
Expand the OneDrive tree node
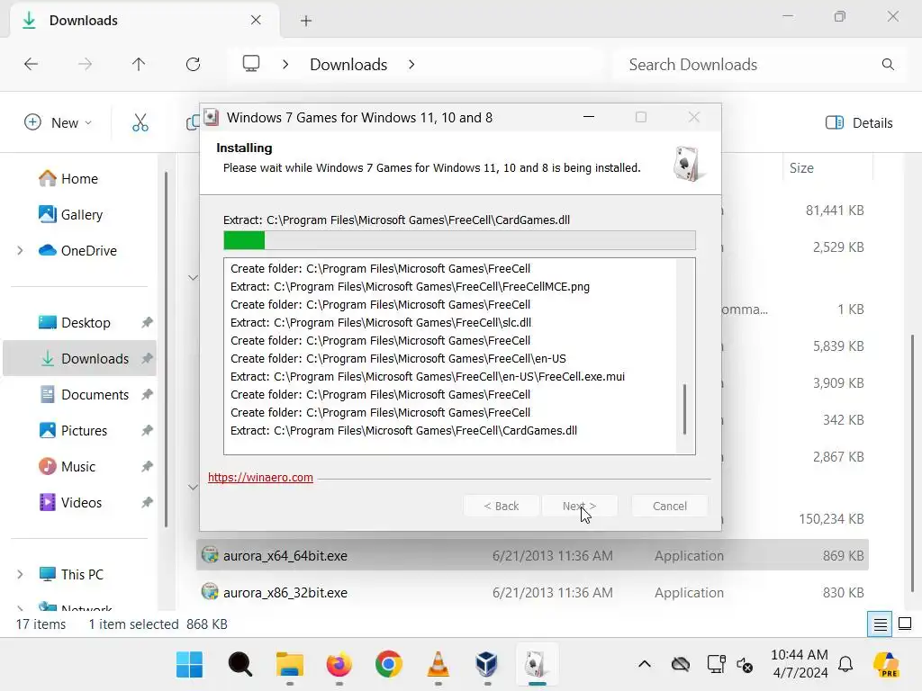click(x=20, y=250)
